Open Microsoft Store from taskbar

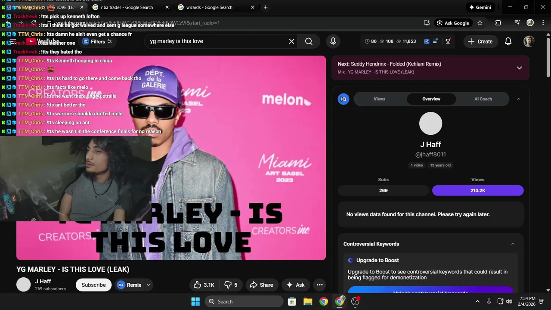[292, 301]
